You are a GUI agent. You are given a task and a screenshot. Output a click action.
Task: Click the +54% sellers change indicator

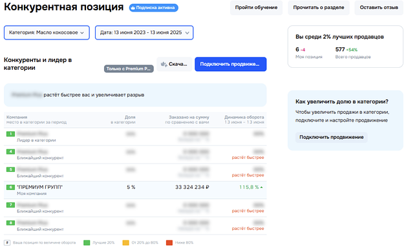click(352, 50)
